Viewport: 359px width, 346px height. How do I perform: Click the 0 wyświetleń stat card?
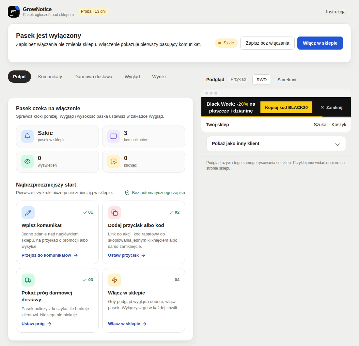pos(57,161)
